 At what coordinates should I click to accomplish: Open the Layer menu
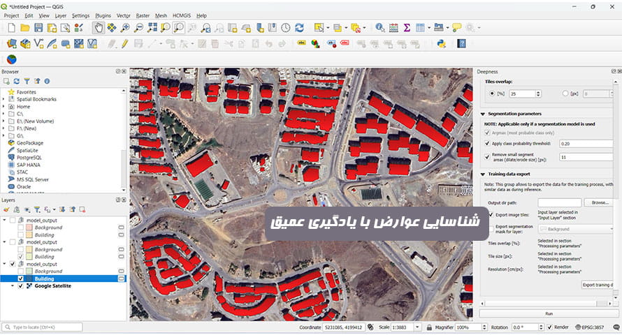tap(61, 15)
